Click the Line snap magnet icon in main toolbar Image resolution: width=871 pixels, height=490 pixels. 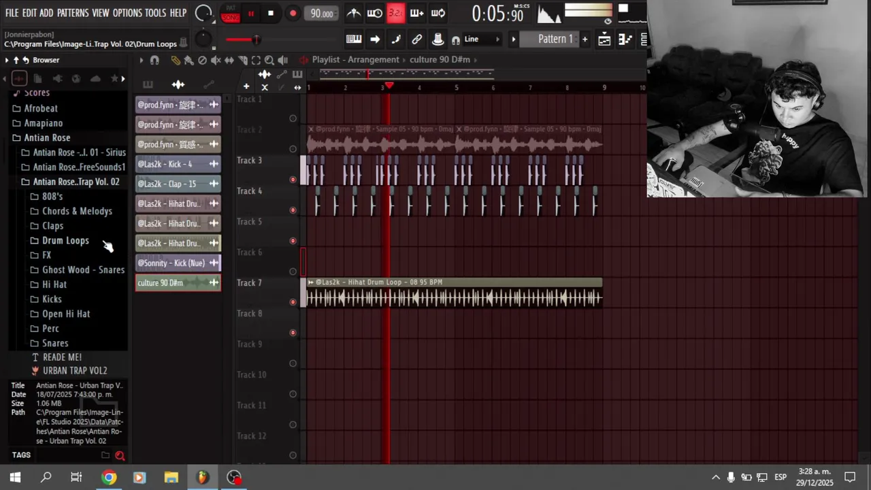click(x=456, y=40)
